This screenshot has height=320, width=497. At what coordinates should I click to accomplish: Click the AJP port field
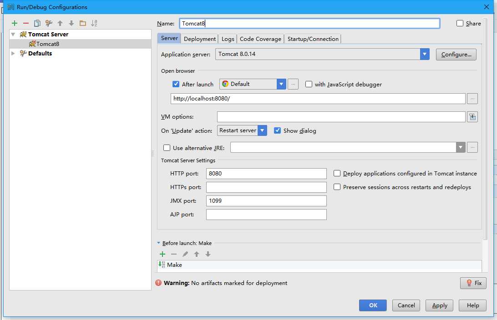266,214
